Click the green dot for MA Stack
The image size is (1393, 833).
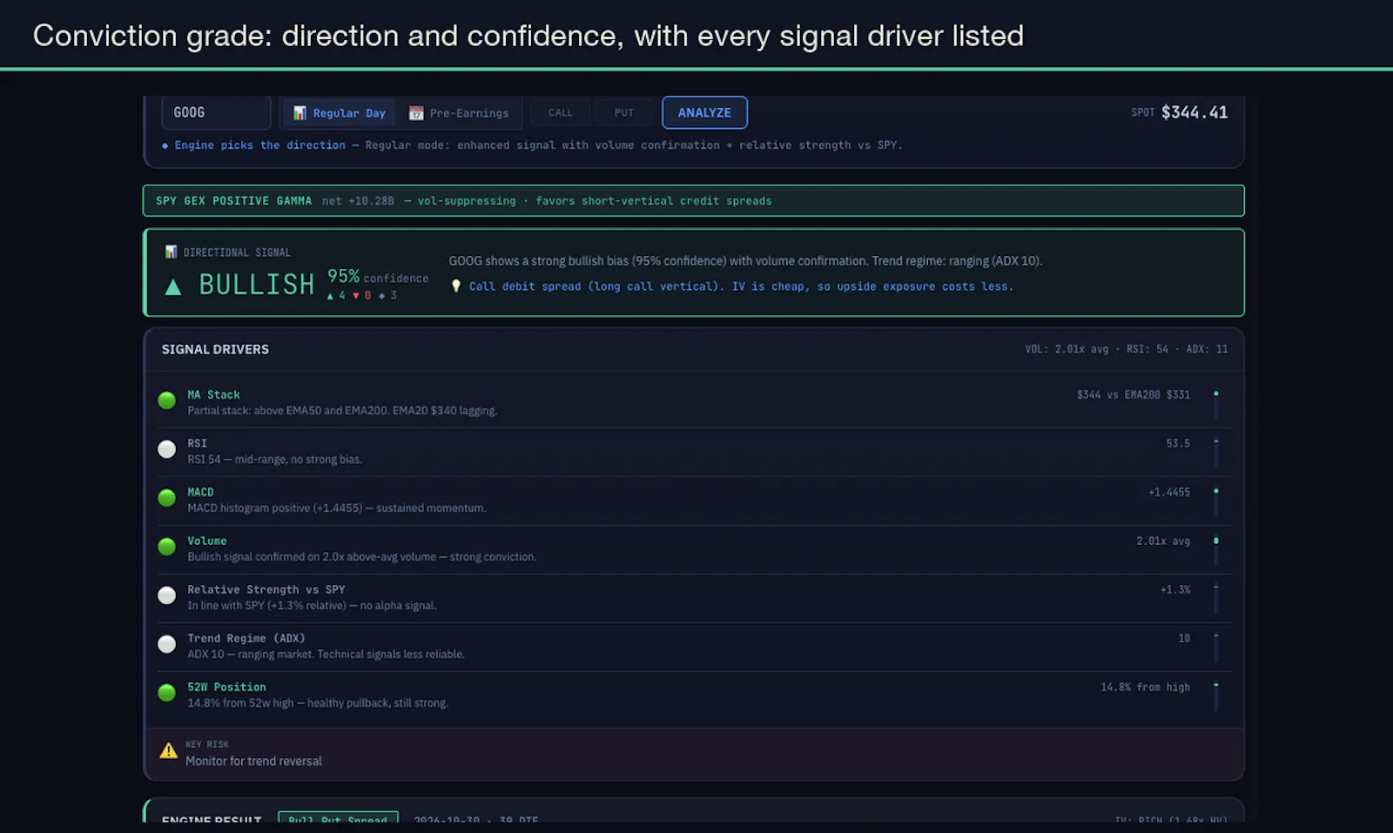pyautogui.click(x=166, y=400)
